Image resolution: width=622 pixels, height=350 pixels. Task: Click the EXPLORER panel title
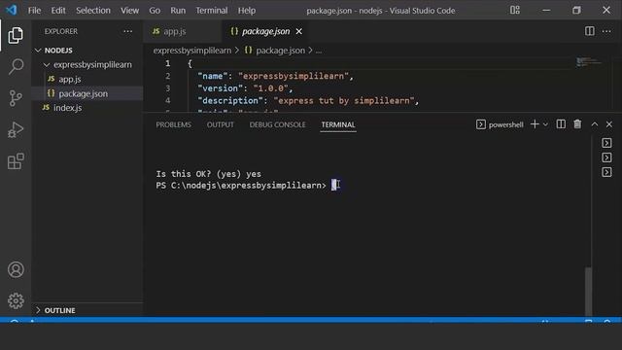pyautogui.click(x=61, y=31)
